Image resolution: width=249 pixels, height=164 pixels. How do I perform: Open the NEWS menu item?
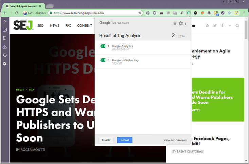tap(54, 25)
